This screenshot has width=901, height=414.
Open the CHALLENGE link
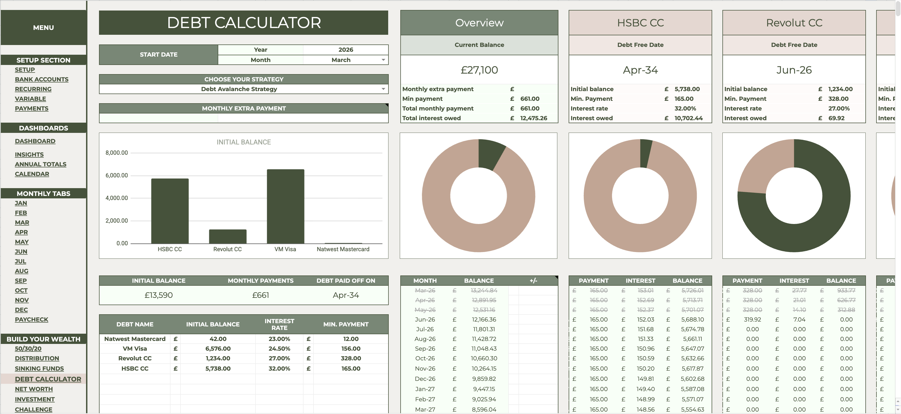pyautogui.click(x=33, y=409)
